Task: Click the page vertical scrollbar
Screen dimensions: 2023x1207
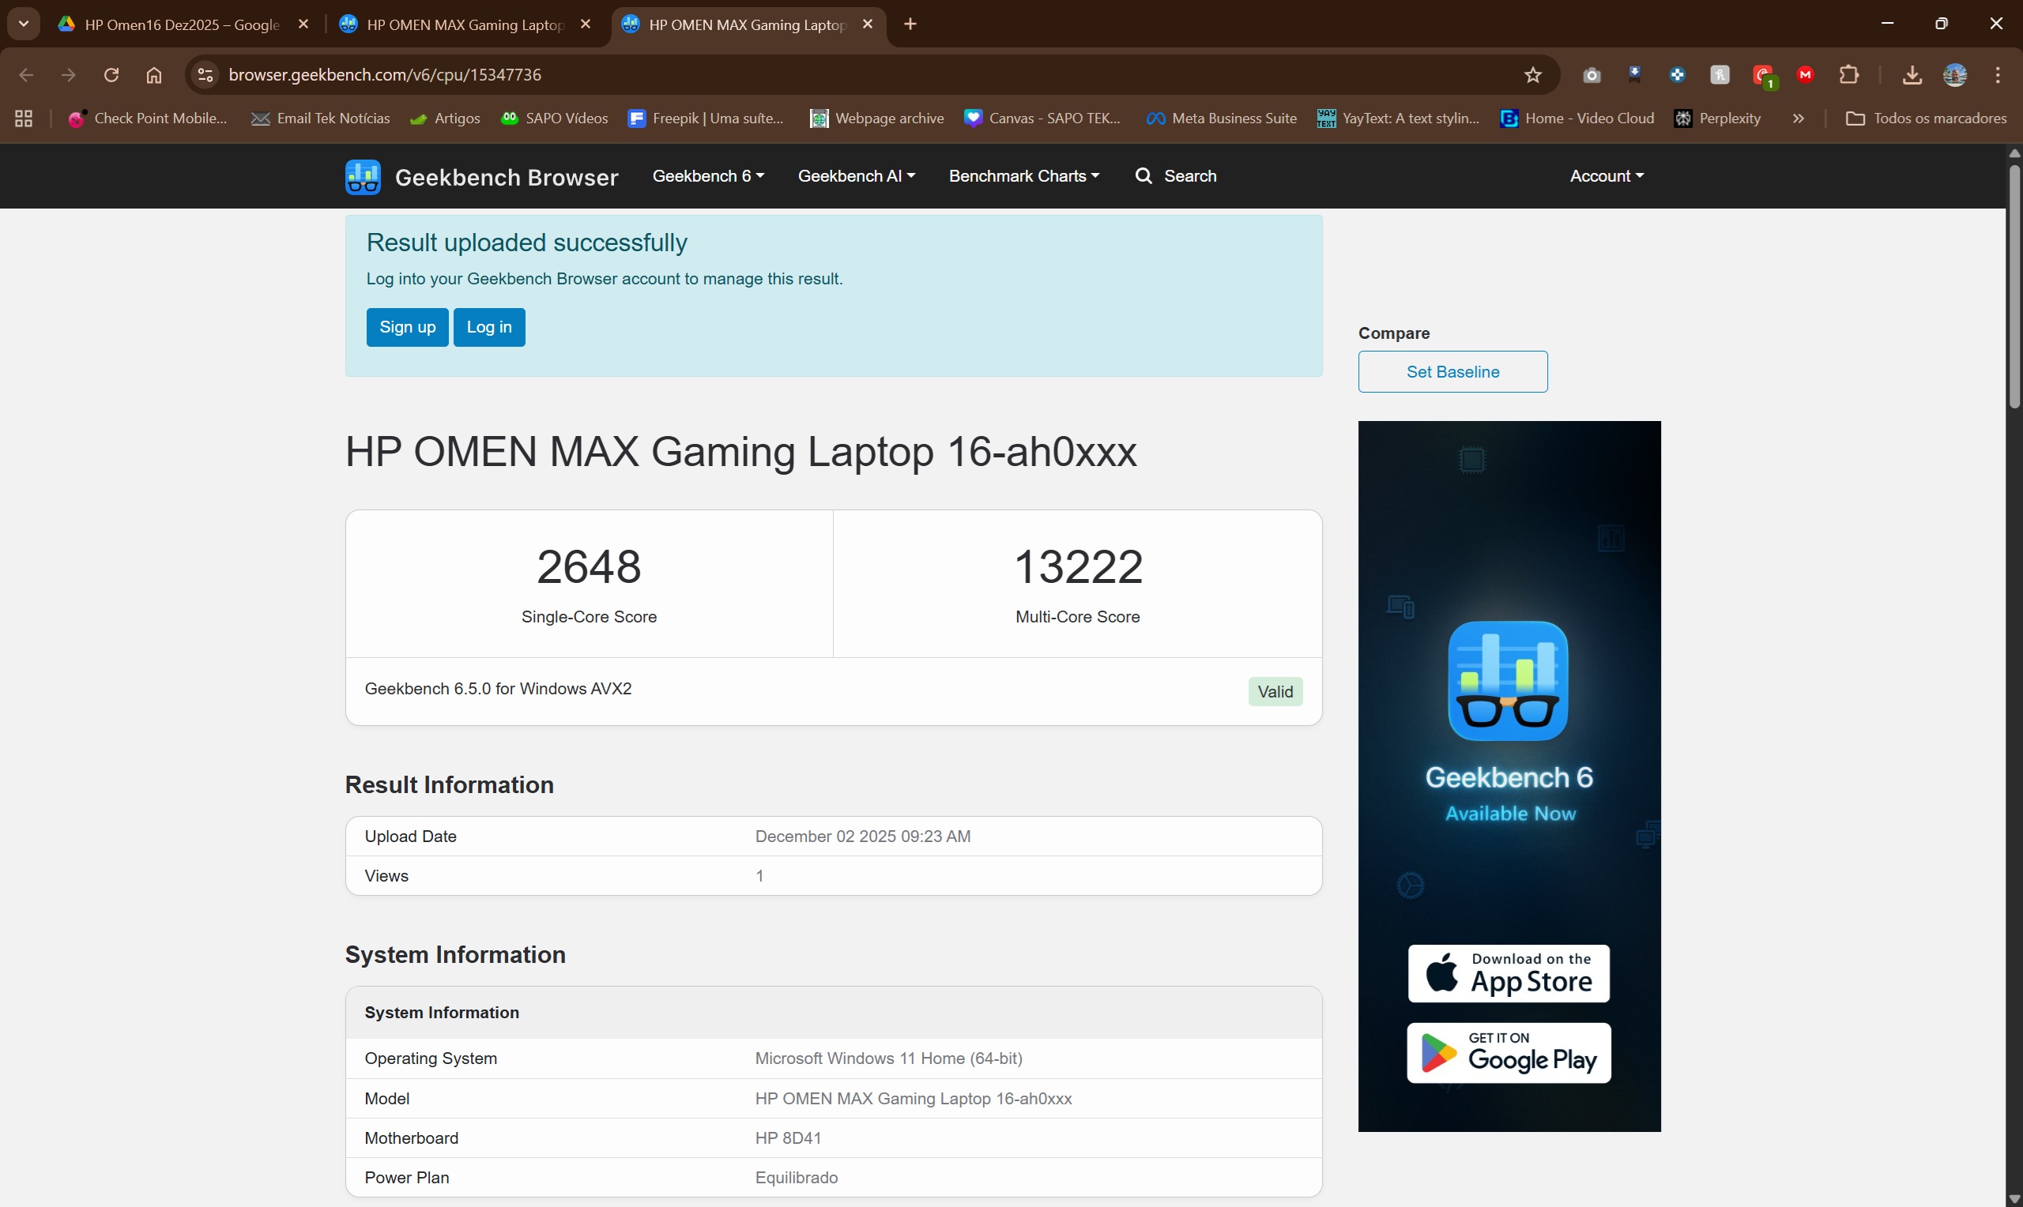Action: coord(2014,284)
